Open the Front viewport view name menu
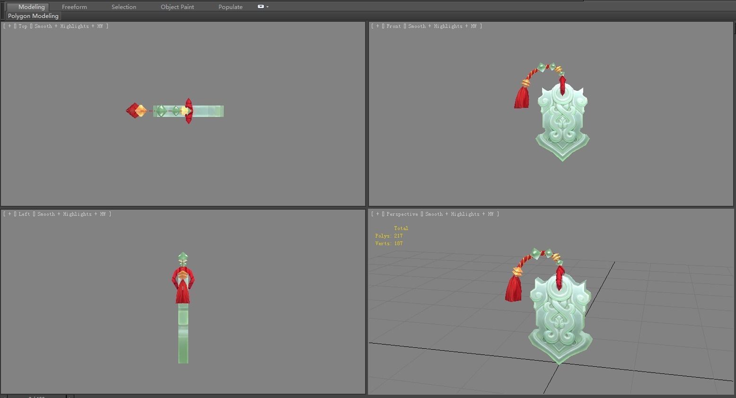The width and height of the screenshot is (736, 398). click(394, 26)
